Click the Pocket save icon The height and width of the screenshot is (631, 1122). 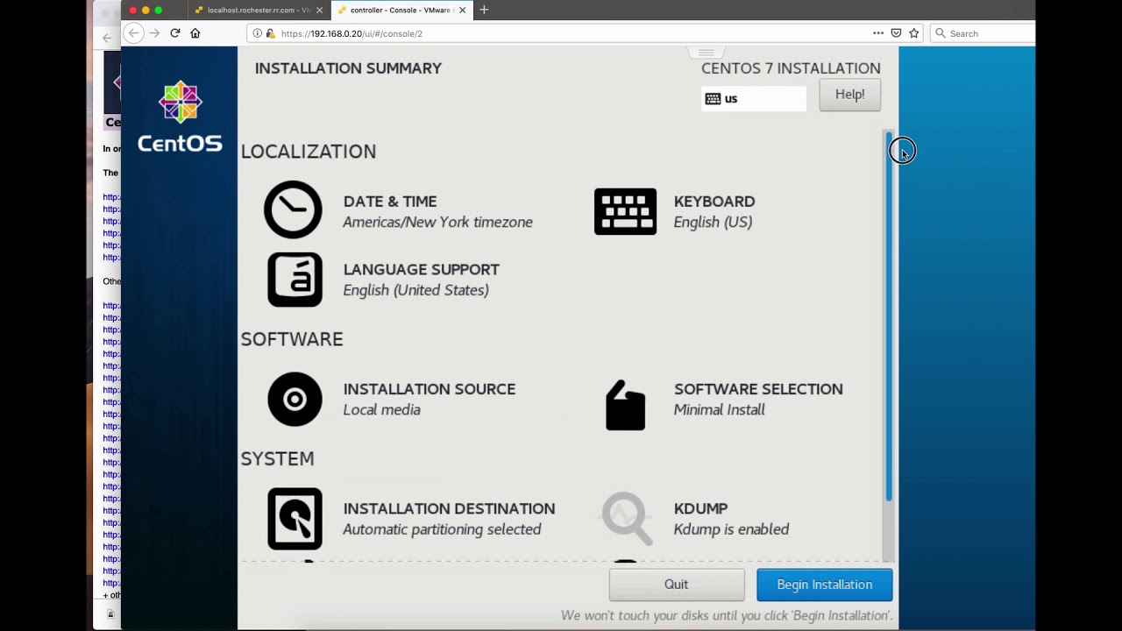[896, 33]
